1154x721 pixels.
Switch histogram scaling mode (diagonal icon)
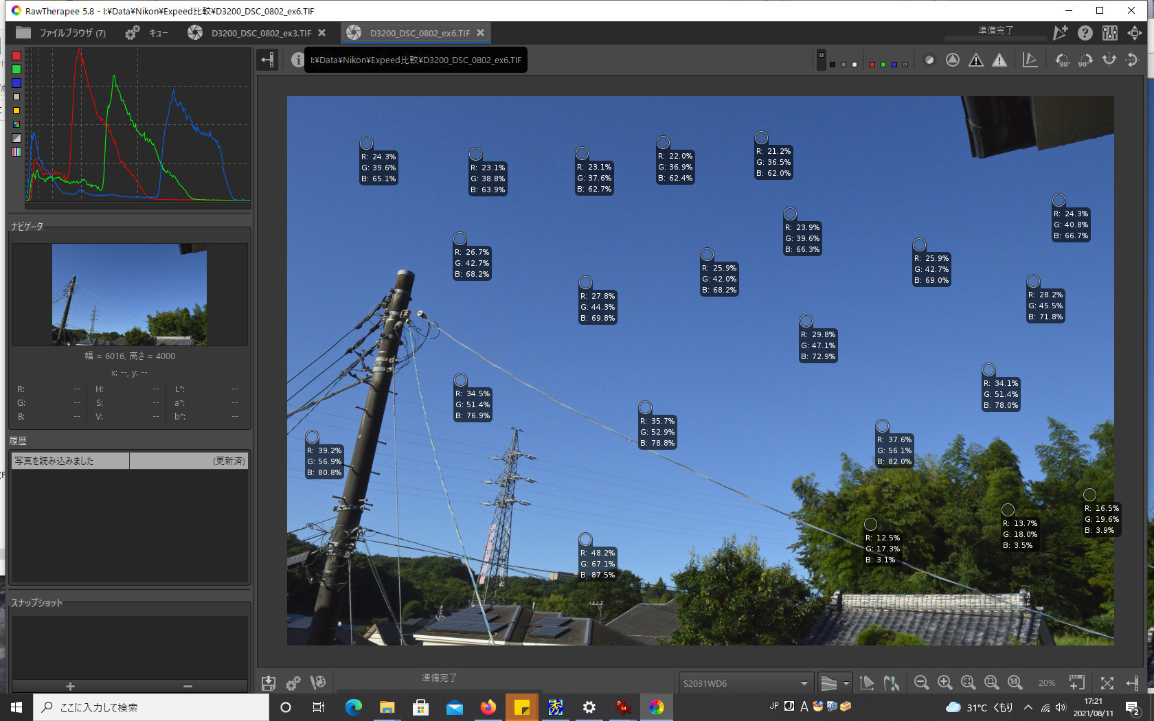(16, 138)
